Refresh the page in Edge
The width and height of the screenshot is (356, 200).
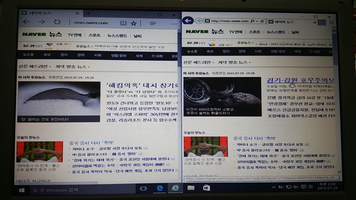click(57, 22)
